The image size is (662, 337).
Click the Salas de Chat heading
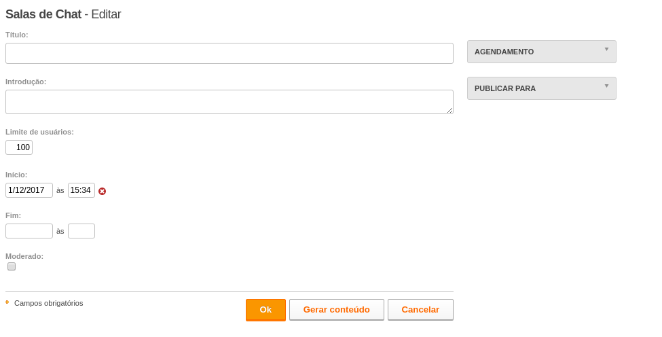tap(43, 14)
